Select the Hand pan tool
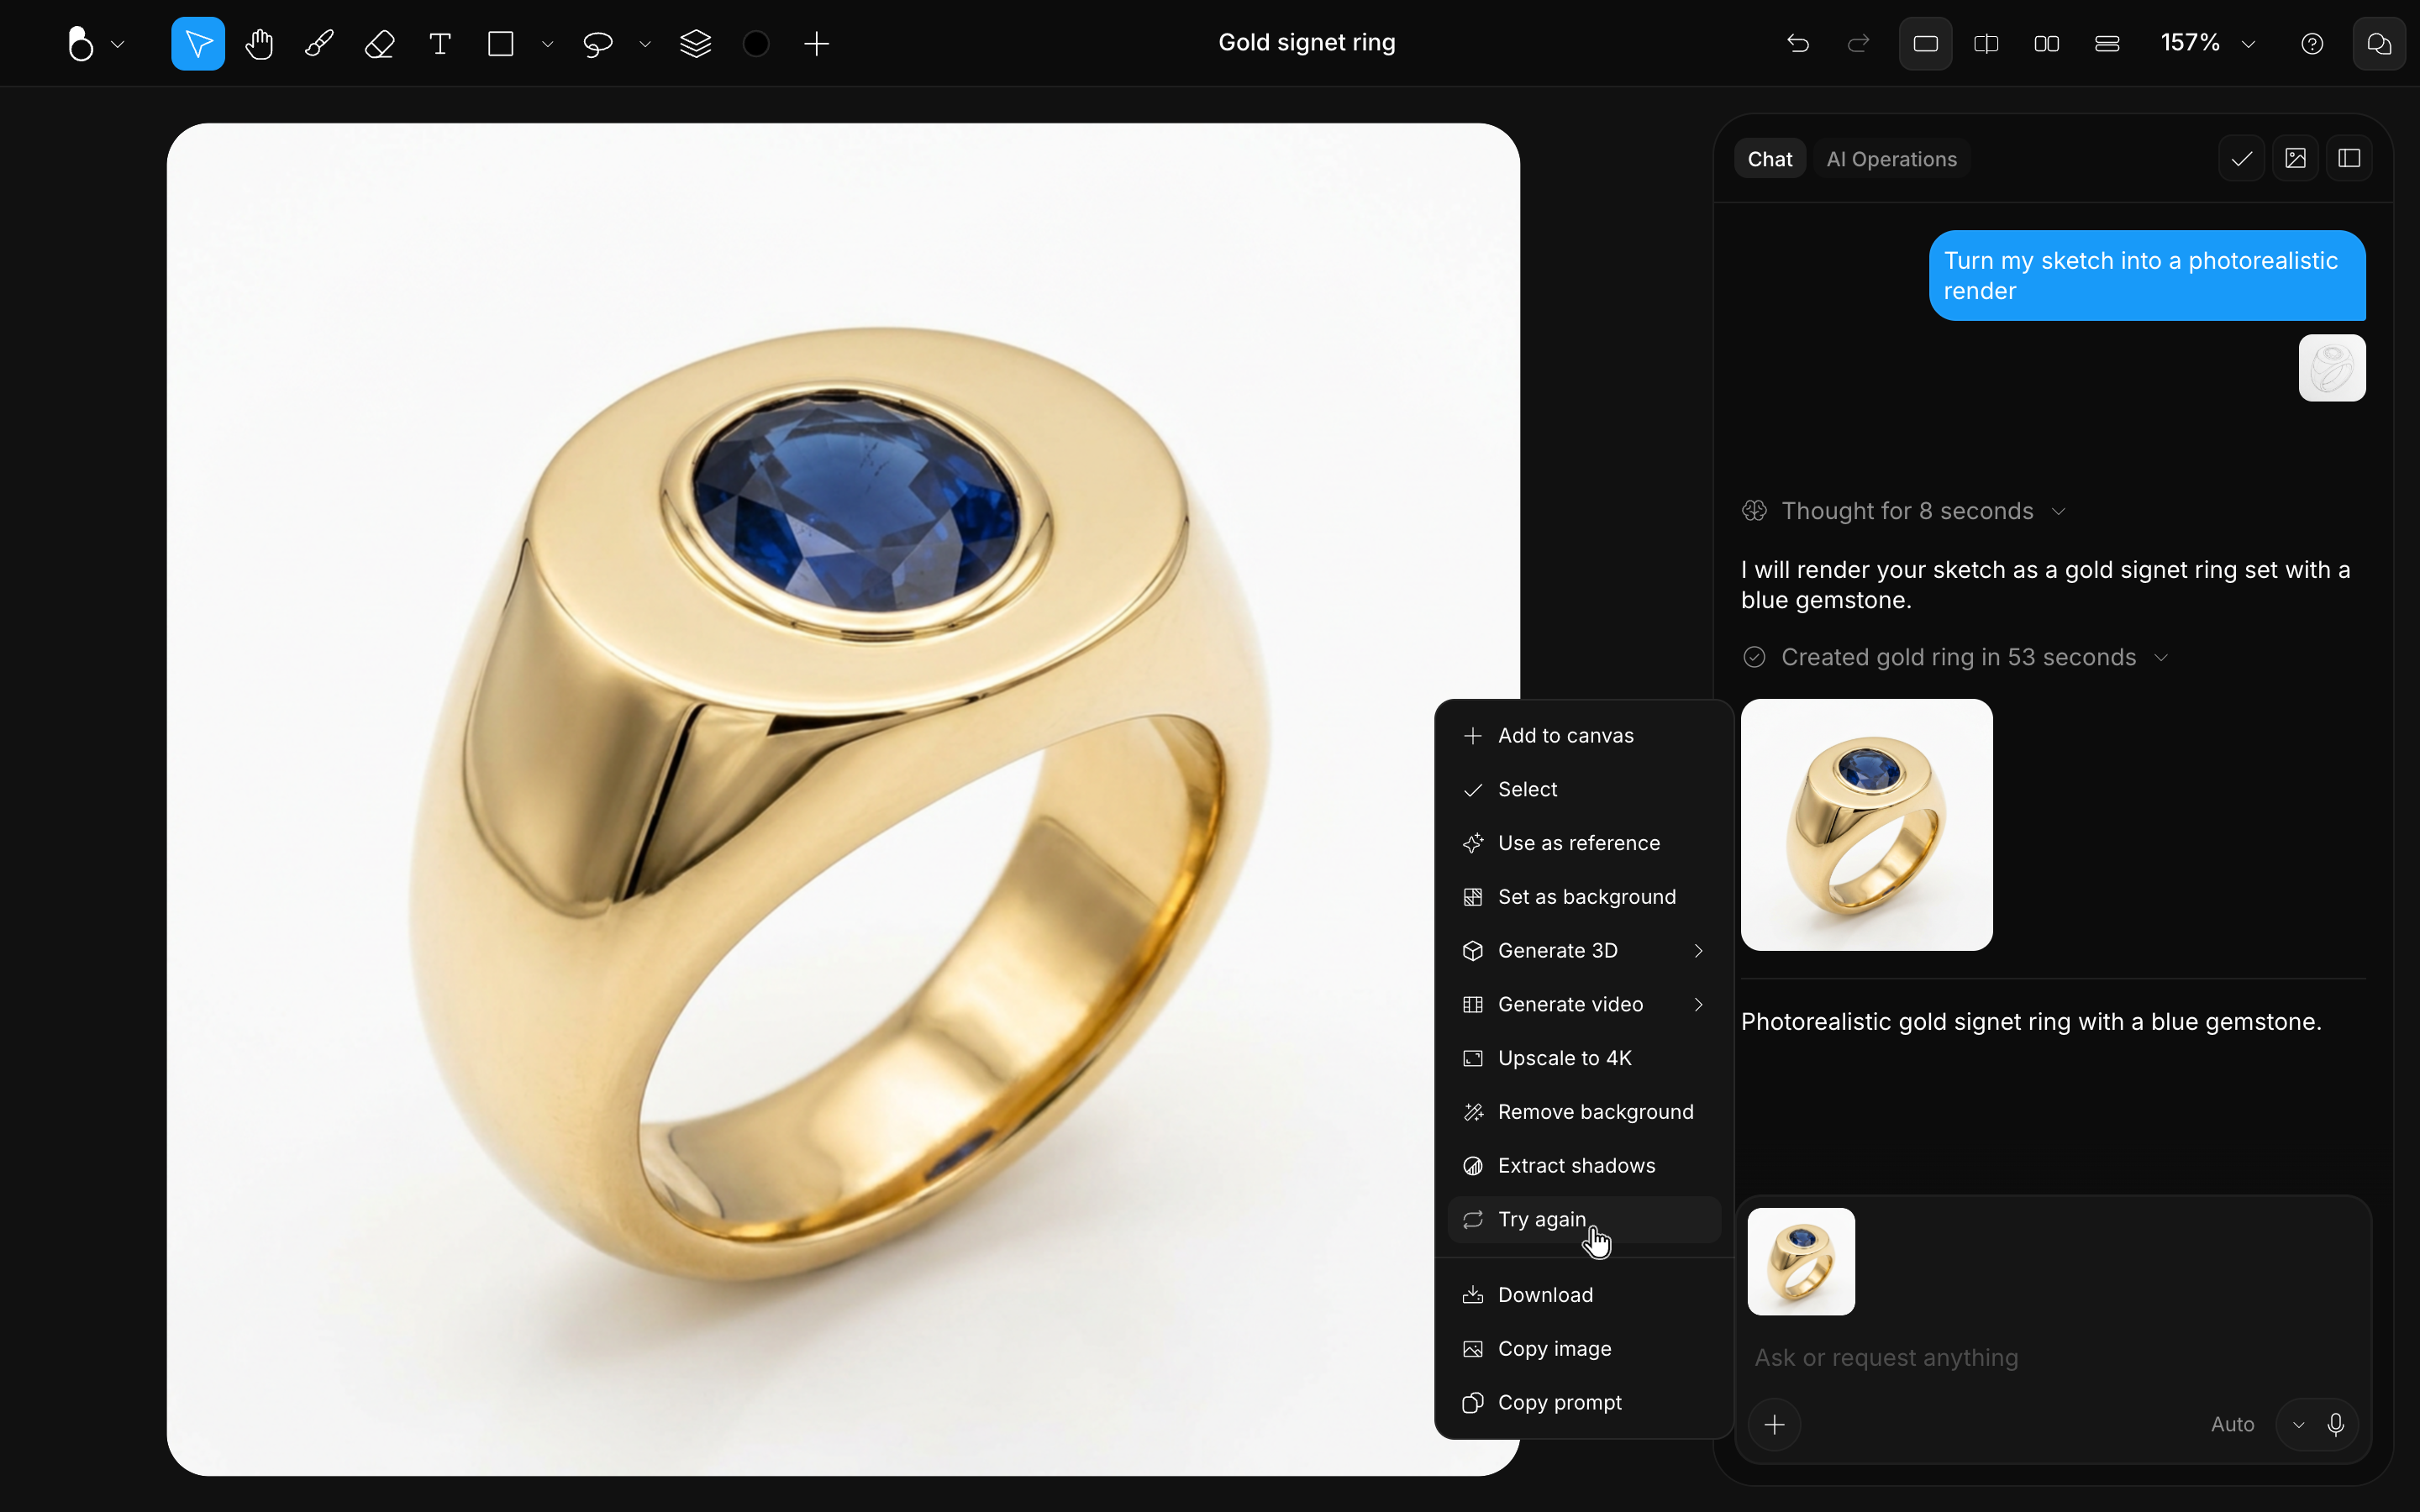The height and width of the screenshot is (1512, 2420). coord(259,44)
